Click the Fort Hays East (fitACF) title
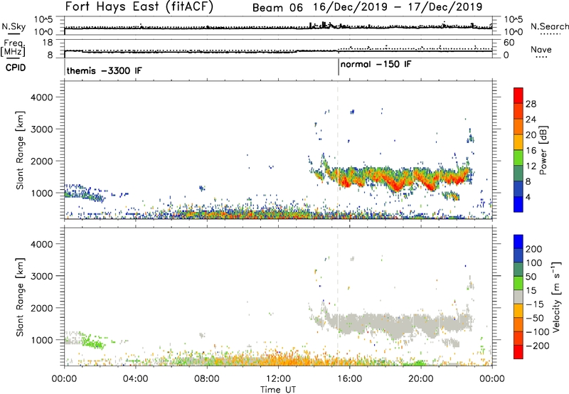 pyautogui.click(x=139, y=7)
